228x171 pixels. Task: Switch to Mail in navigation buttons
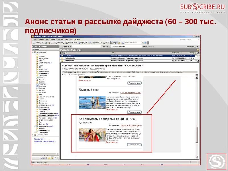click(41, 158)
